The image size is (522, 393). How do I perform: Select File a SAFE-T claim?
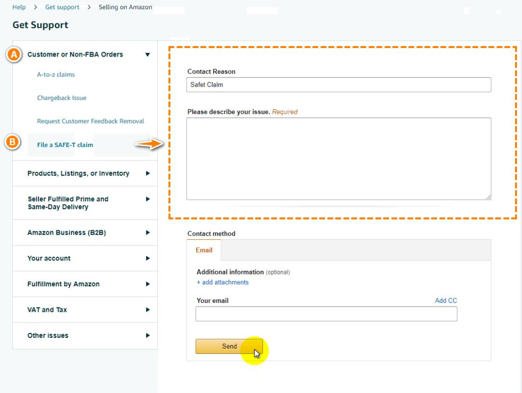(x=65, y=145)
